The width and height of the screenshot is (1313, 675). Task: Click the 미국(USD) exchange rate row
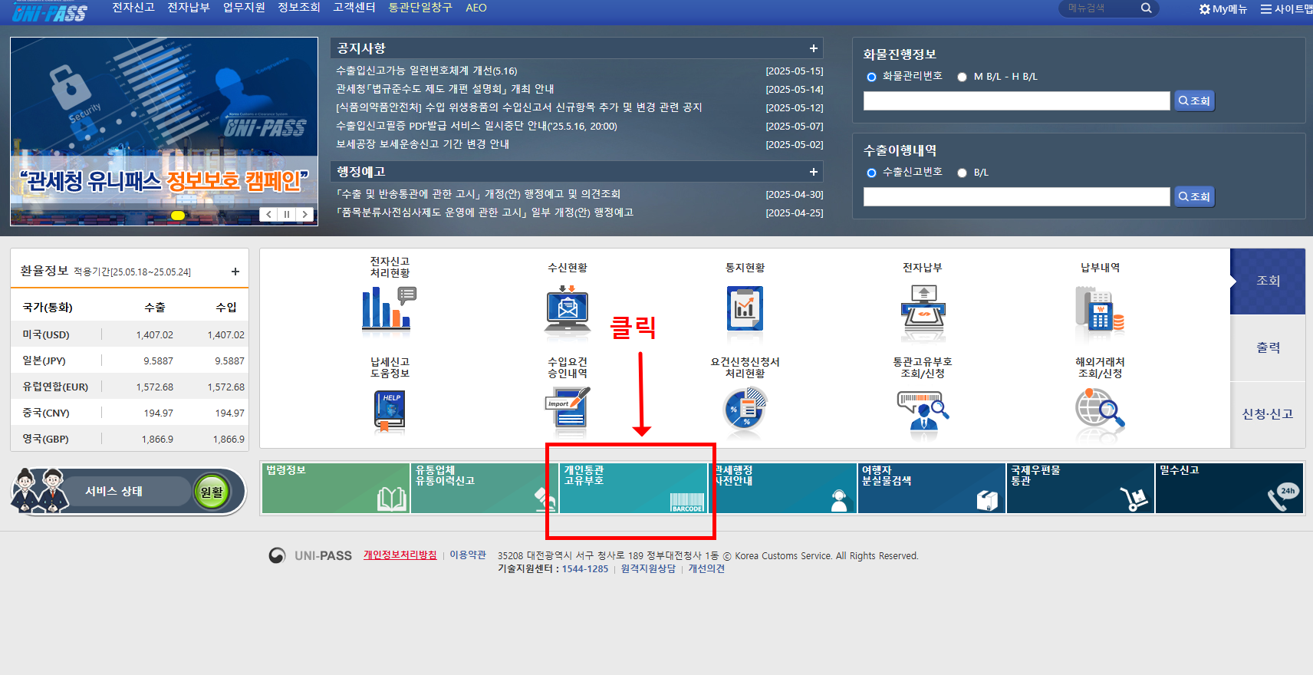[130, 334]
